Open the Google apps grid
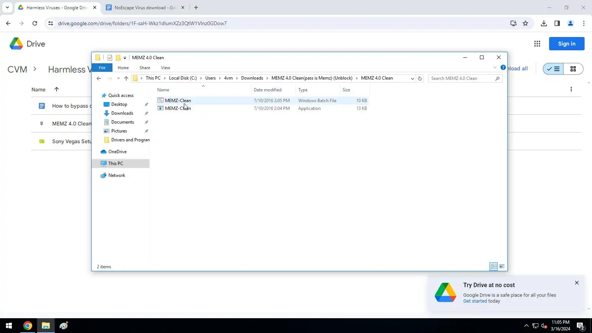Screen dimensions: 592x333 tap(537, 44)
